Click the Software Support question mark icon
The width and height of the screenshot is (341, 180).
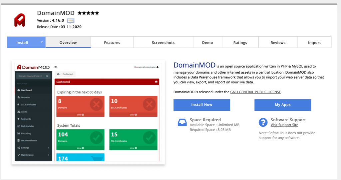[263, 122]
